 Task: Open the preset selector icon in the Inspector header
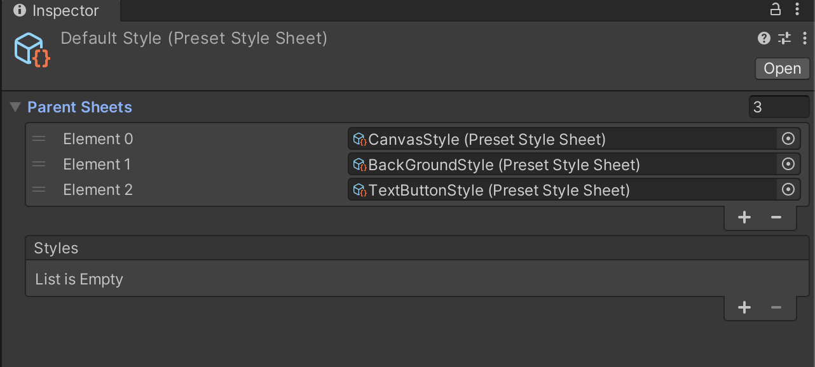click(784, 38)
